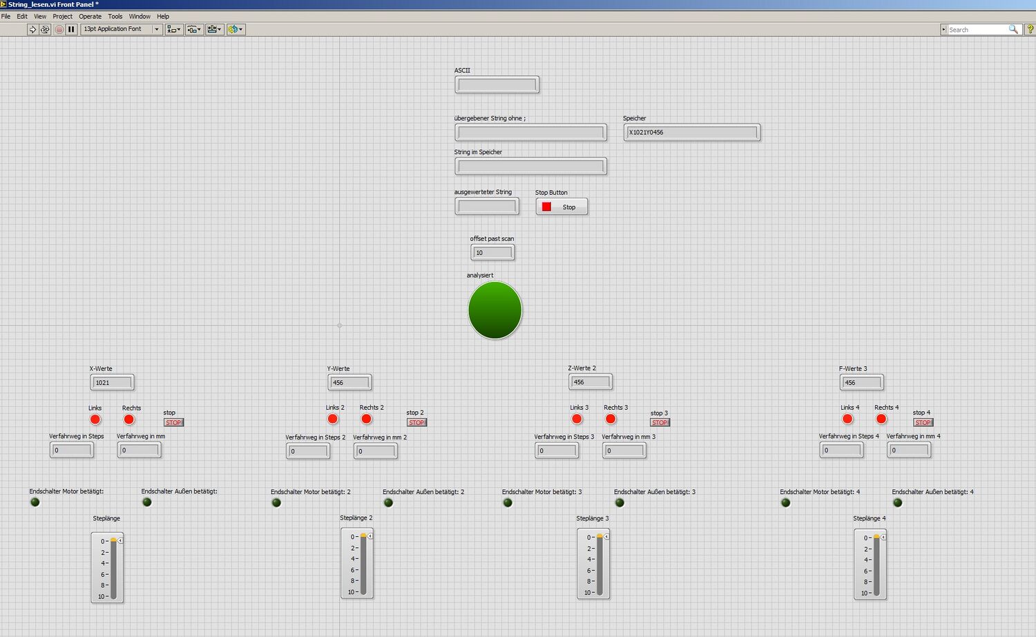Click the Run arrow in toolbar
1036x637 pixels.
(32, 29)
